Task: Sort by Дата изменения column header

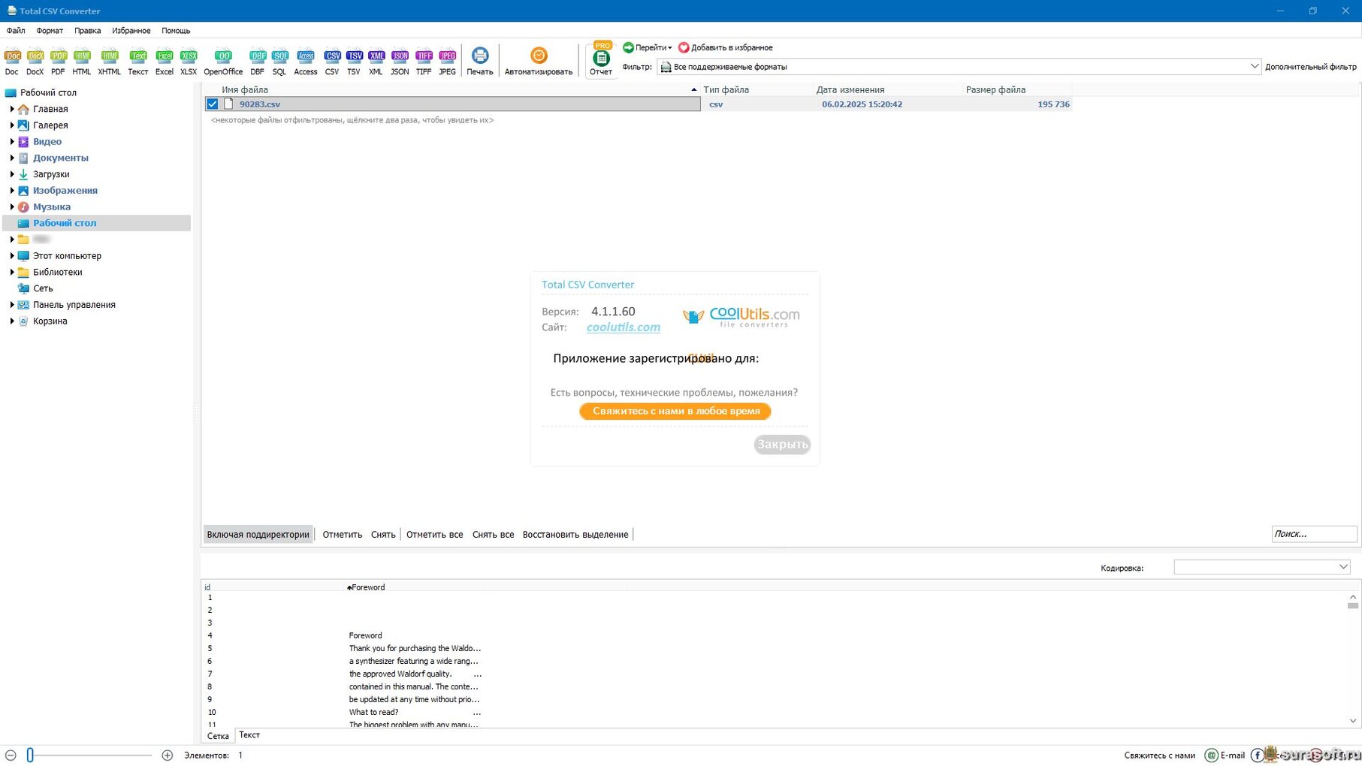Action: 850,89
